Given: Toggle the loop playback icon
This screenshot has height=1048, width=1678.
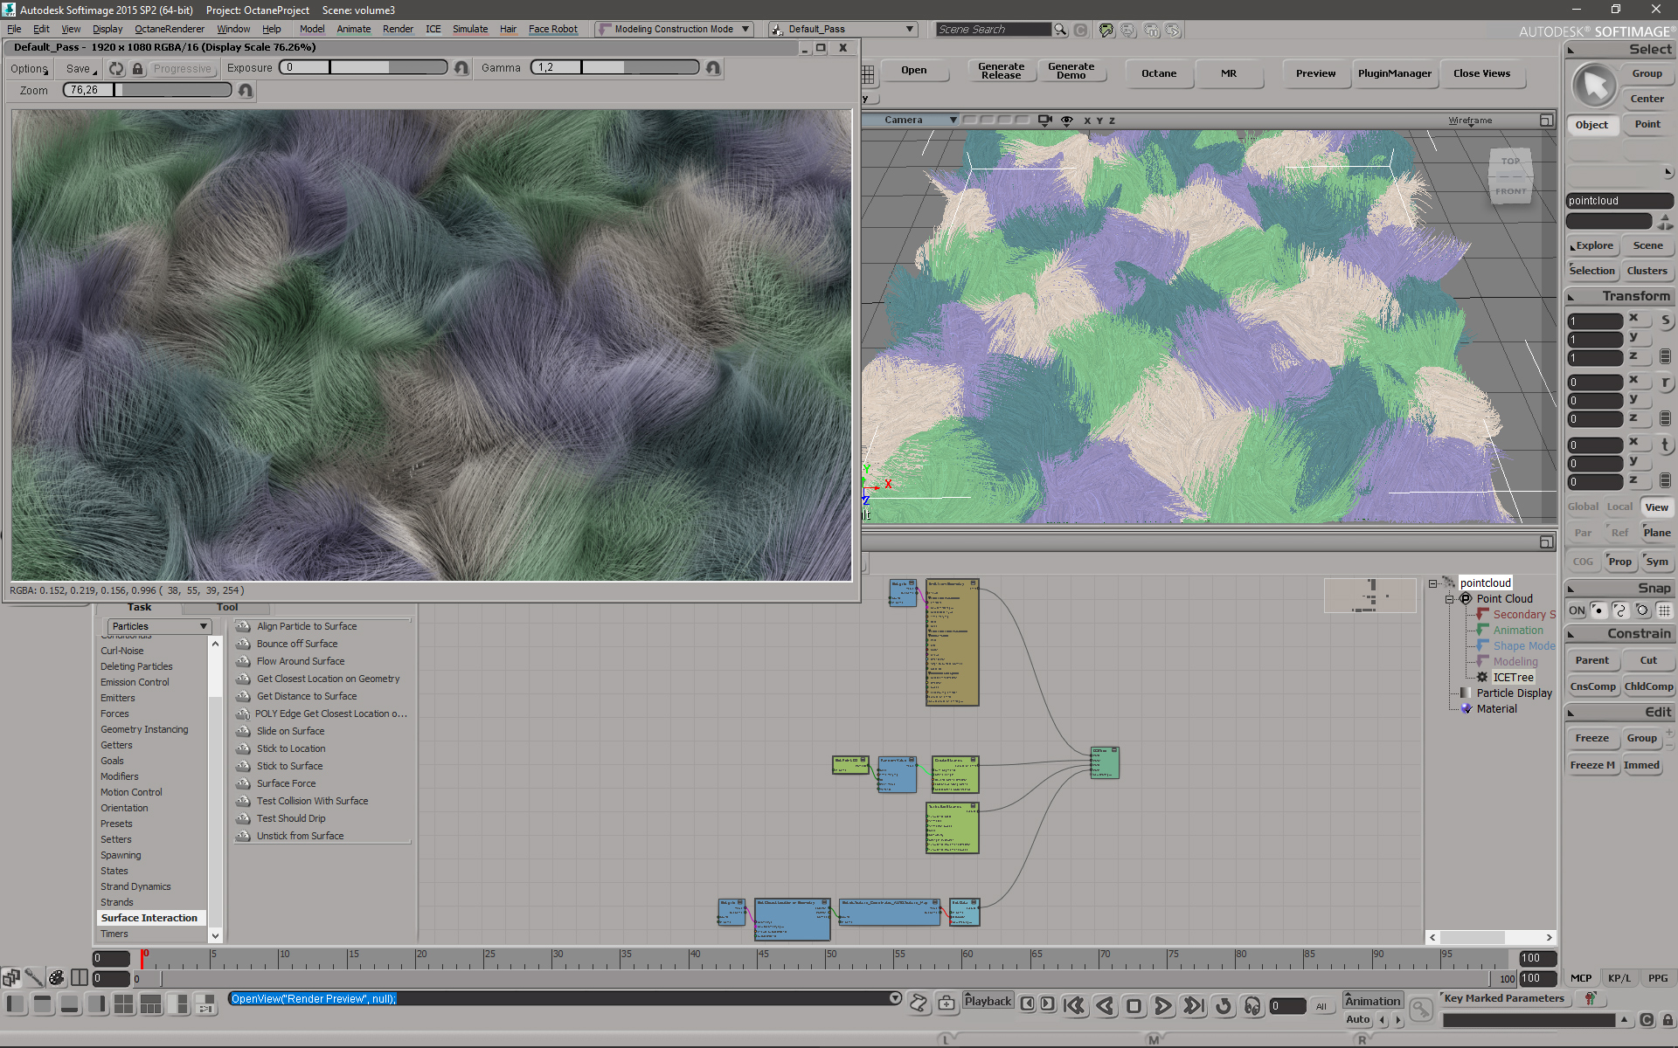Looking at the screenshot, I should pos(1224,1006).
